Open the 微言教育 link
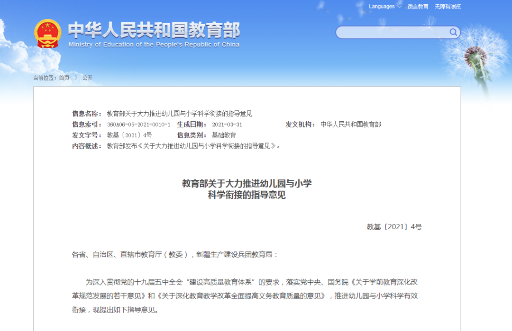The height and width of the screenshot is (331, 512). [x=418, y=7]
